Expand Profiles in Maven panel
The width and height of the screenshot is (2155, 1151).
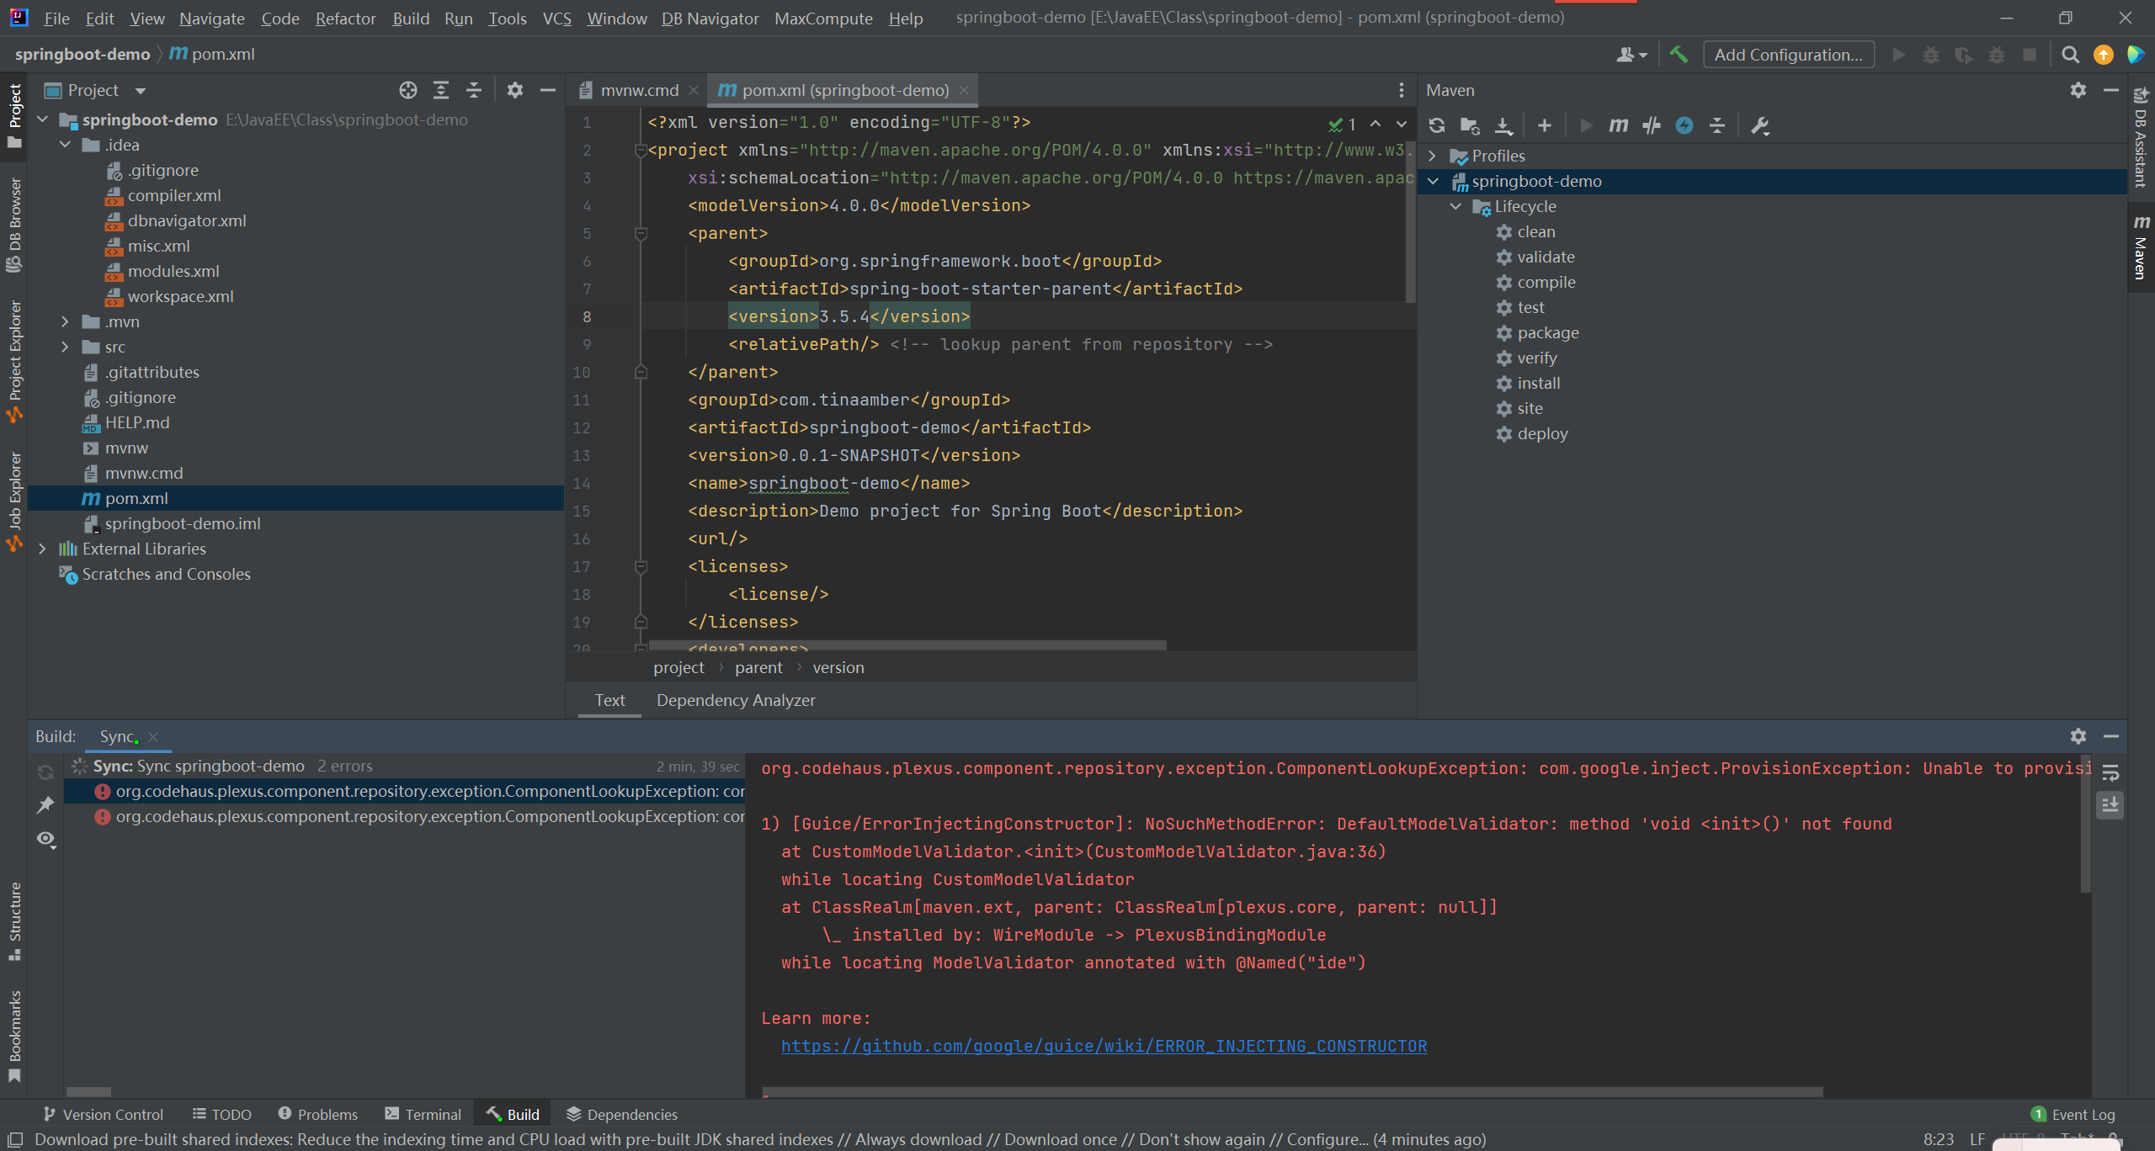pyautogui.click(x=1433, y=156)
